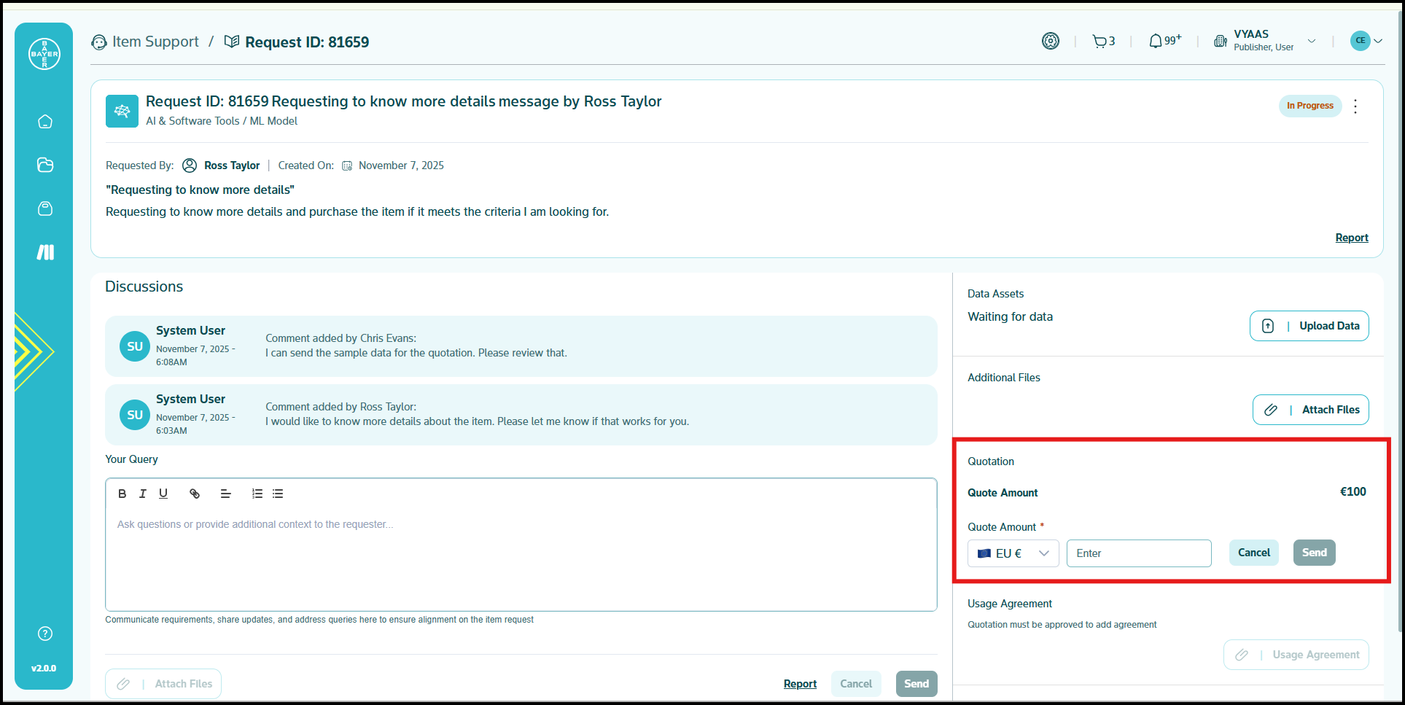Screen dimensions: 1405x705
Task: Click the Upload Data button
Action: 1309,326
